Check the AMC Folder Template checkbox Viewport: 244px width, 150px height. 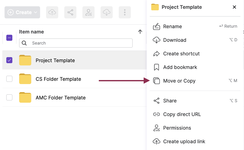tap(9, 97)
